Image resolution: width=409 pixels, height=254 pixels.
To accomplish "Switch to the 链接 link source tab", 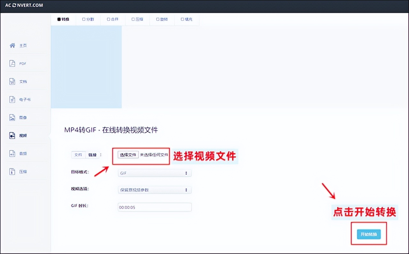I will (93, 155).
